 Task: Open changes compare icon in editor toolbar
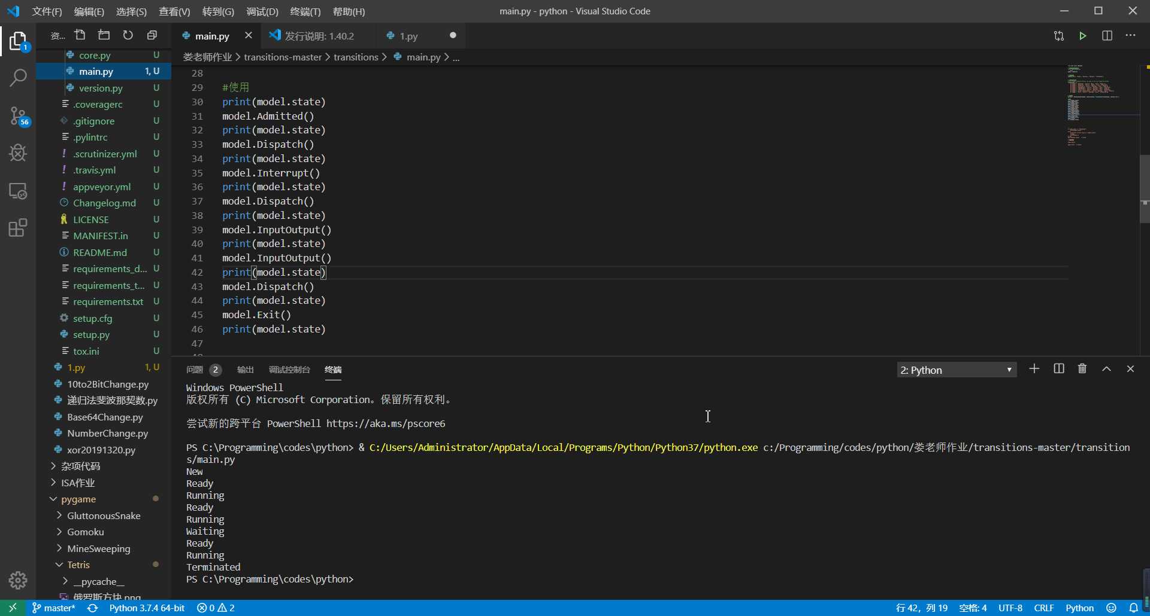point(1059,36)
